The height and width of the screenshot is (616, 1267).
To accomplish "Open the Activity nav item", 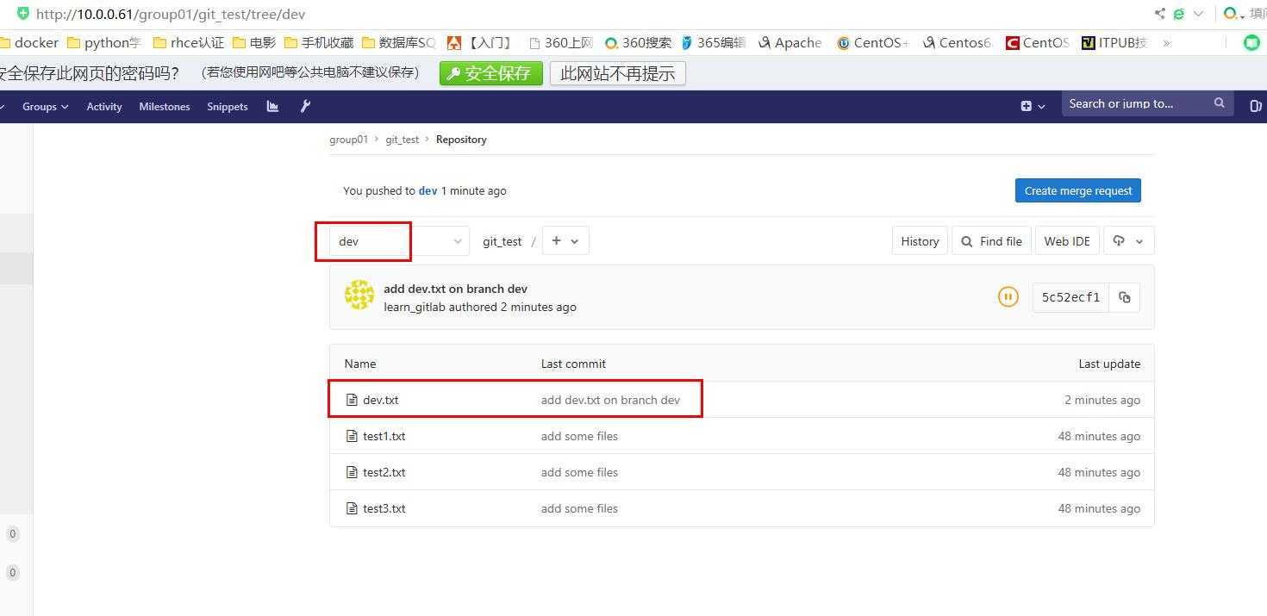I will pos(104,106).
